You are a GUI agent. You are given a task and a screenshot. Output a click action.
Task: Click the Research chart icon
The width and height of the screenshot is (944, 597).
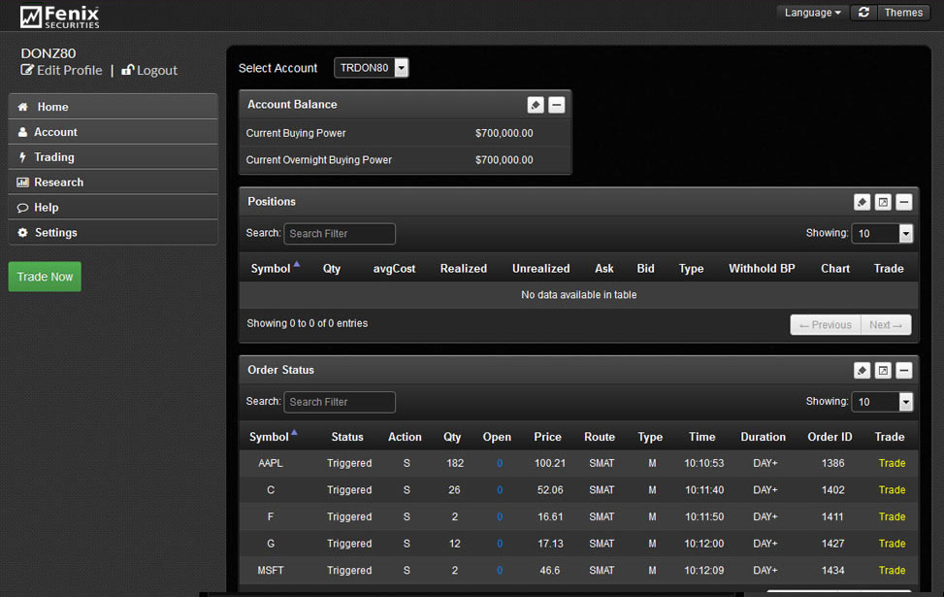[x=23, y=182]
